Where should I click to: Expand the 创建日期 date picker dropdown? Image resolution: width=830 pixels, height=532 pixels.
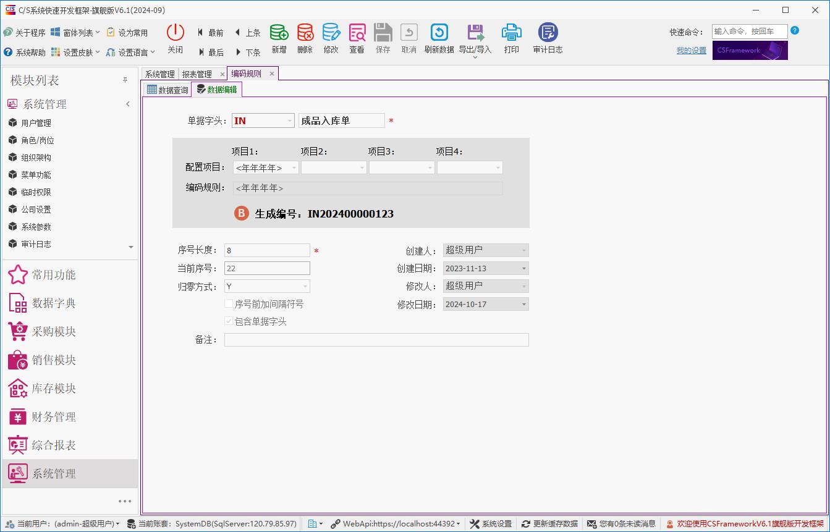click(522, 268)
